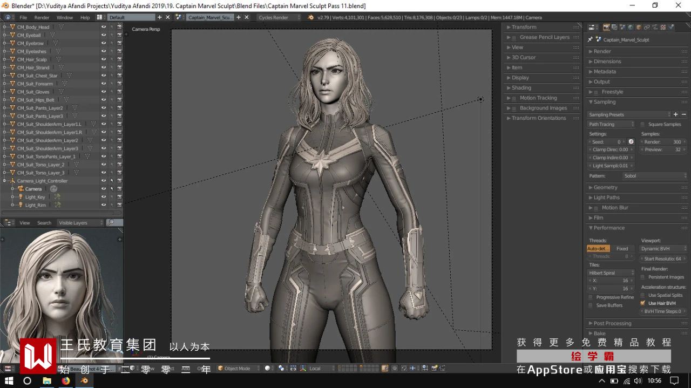The width and height of the screenshot is (691, 388).
Task: Click the Preview samples field
Action: coord(663,149)
